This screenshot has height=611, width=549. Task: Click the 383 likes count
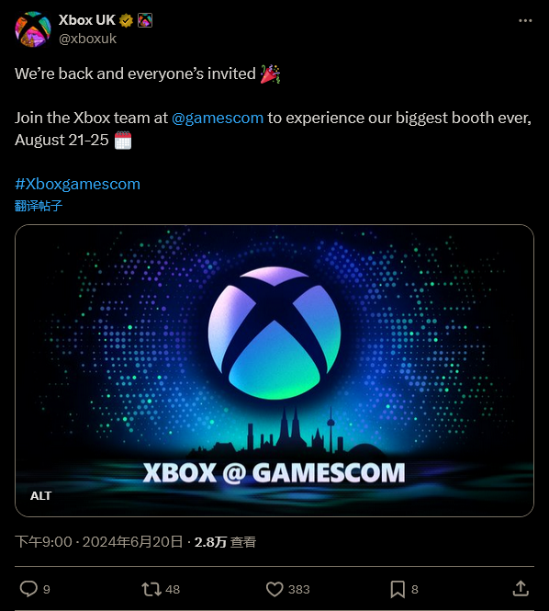click(x=299, y=589)
